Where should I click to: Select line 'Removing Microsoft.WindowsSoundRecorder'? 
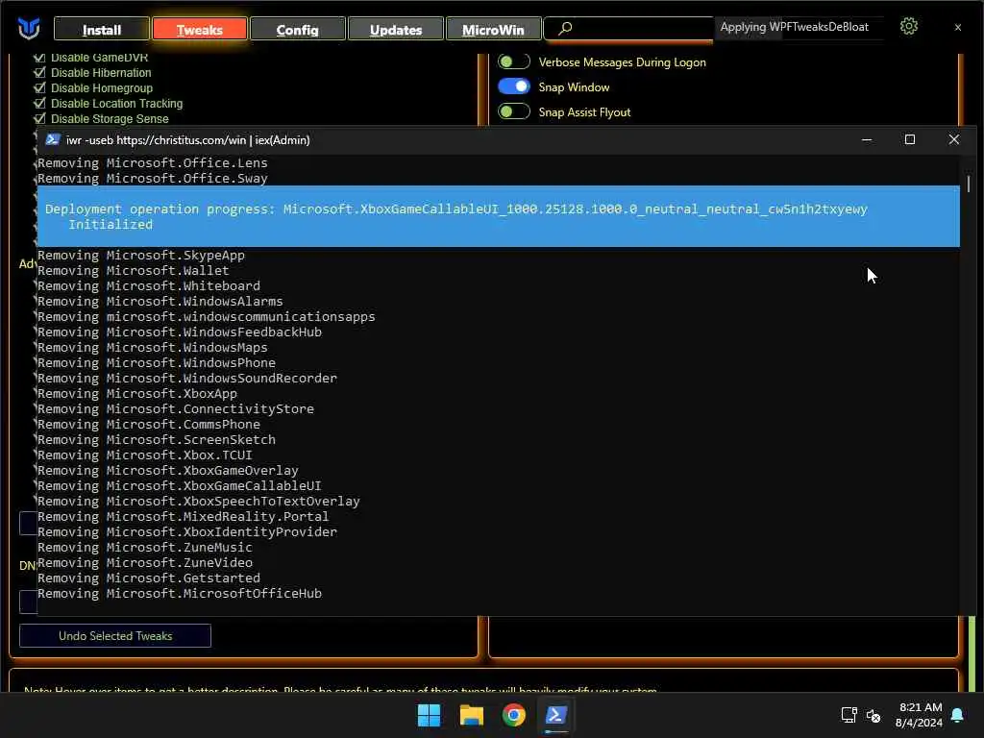click(187, 379)
